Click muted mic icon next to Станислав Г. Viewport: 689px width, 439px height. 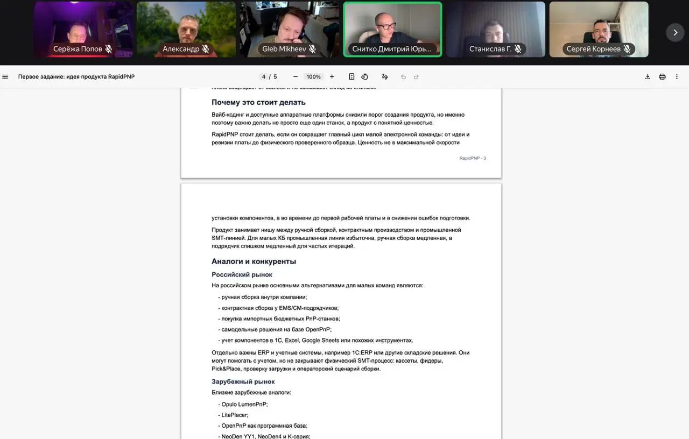point(518,49)
